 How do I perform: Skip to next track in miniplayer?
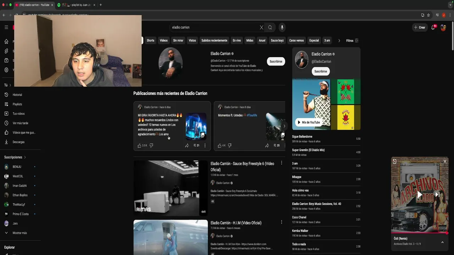pyautogui.click(x=437, y=194)
